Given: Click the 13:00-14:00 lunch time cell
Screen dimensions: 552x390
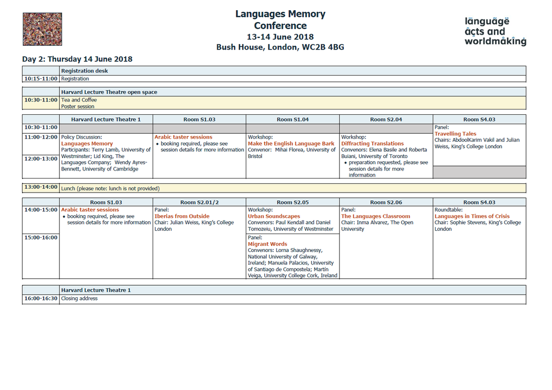Looking at the screenshot, I should (x=40, y=188).
